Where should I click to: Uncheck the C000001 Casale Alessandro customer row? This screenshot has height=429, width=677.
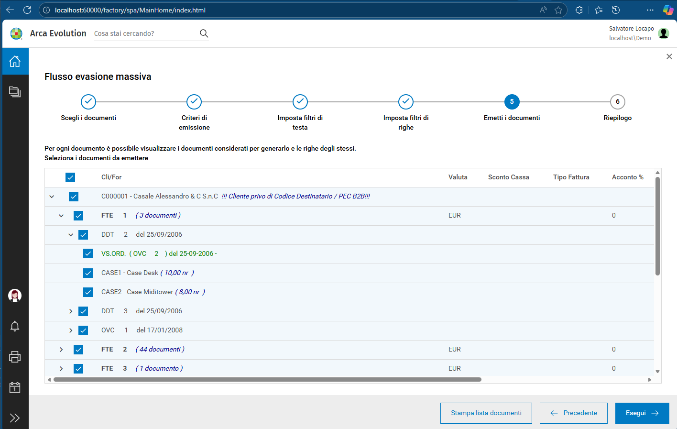(x=74, y=196)
